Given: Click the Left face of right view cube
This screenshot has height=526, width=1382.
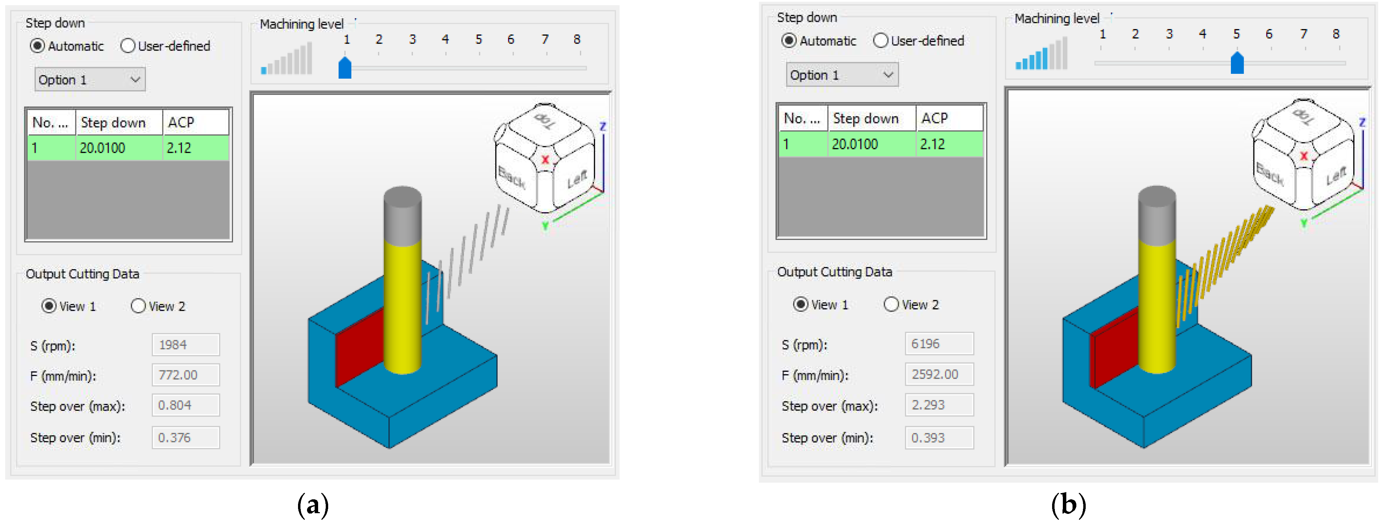Looking at the screenshot, I should click(1336, 176).
